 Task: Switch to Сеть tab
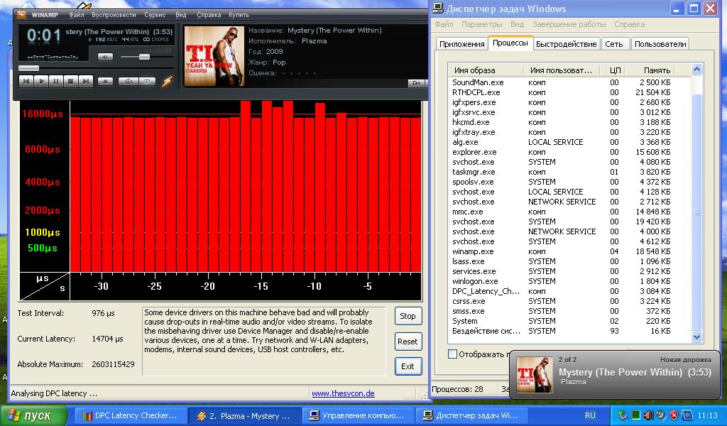click(614, 44)
